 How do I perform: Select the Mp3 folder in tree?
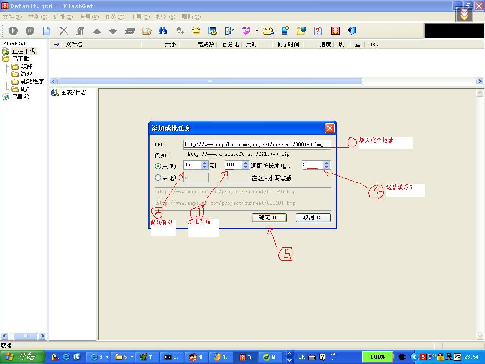(x=26, y=89)
